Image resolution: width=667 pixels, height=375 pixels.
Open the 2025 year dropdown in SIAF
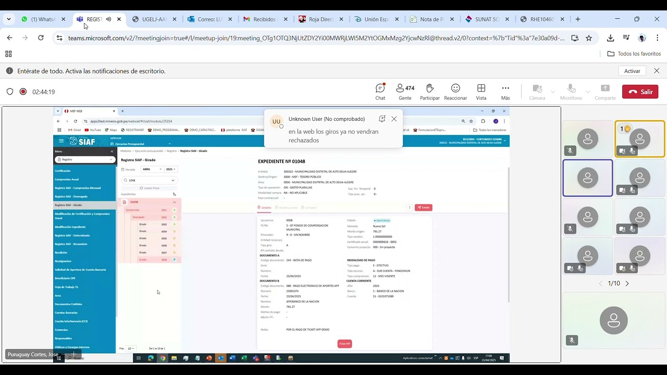(x=171, y=169)
